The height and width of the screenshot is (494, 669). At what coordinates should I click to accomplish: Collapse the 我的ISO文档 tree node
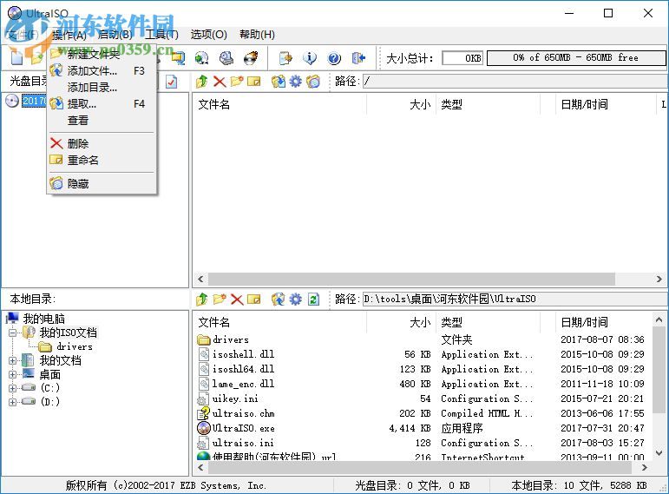(x=13, y=333)
